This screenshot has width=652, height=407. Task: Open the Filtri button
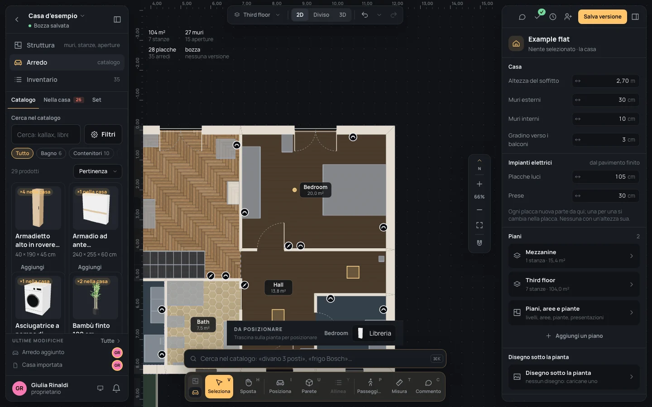(x=103, y=134)
